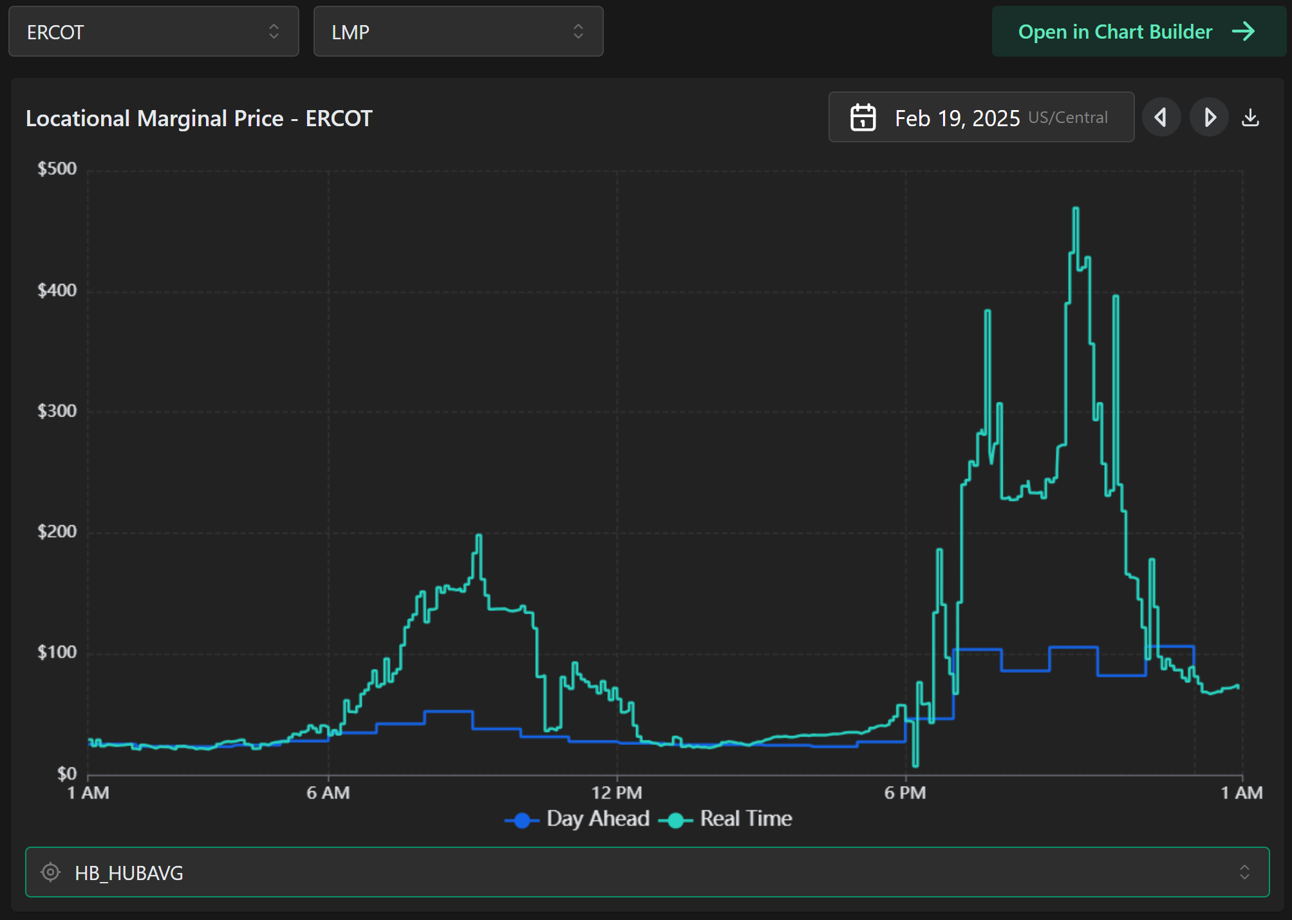Toggle Real Time series in legend
The width and height of the screenshot is (1292, 920).
[x=745, y=818]
